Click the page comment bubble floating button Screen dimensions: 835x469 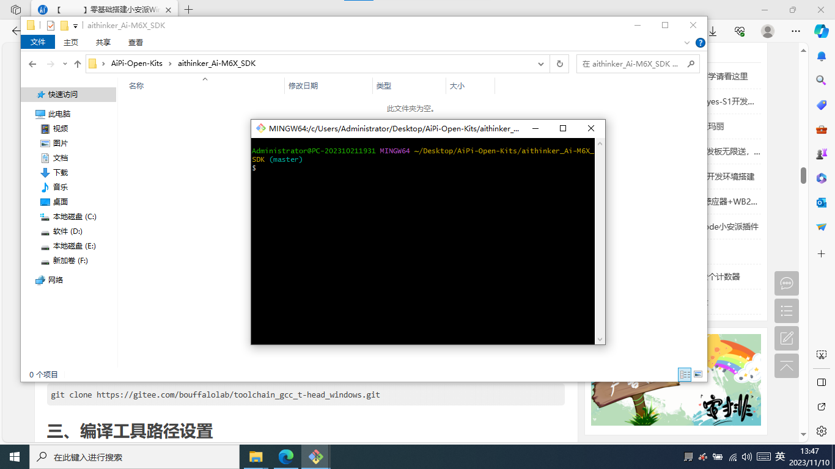click(x=787, y=283)
